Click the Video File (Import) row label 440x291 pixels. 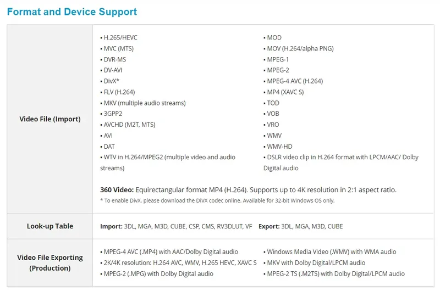pos(50,119)
